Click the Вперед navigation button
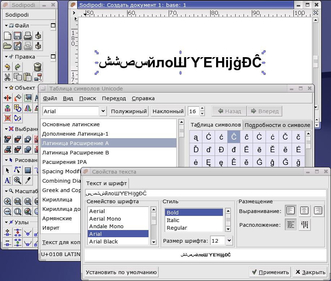The height and width of the screenshot is (281, 331). pyautogui.click(x=265, y=111)
